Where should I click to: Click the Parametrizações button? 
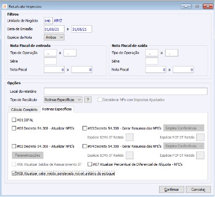click(x=28, y=155)
